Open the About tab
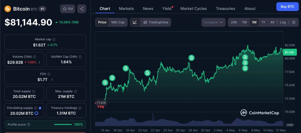 pos(250,9)
